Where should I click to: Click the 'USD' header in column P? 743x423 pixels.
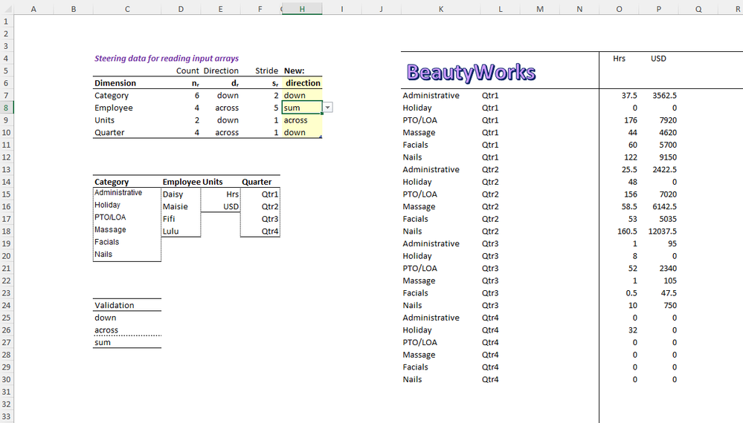(x=658, y=59)
